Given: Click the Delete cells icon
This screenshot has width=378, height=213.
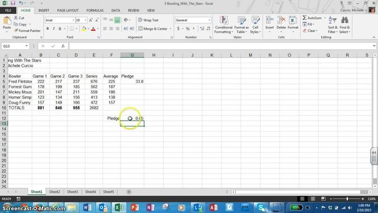Looking at the screenshot, I should click(x=281, y=21).
